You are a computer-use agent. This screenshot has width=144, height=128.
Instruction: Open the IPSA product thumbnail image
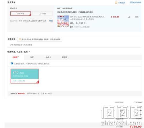[x=63, y=21]
